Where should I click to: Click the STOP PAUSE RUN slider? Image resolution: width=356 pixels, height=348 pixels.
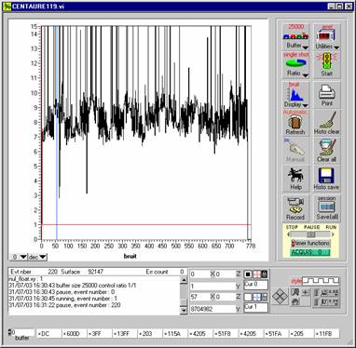310,234
